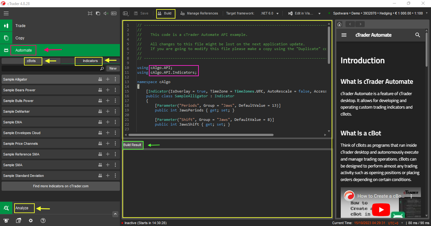Go to home in help panel
Image resolution: width=431 pixels, height=226 pixels.
[x=339, y=24]
